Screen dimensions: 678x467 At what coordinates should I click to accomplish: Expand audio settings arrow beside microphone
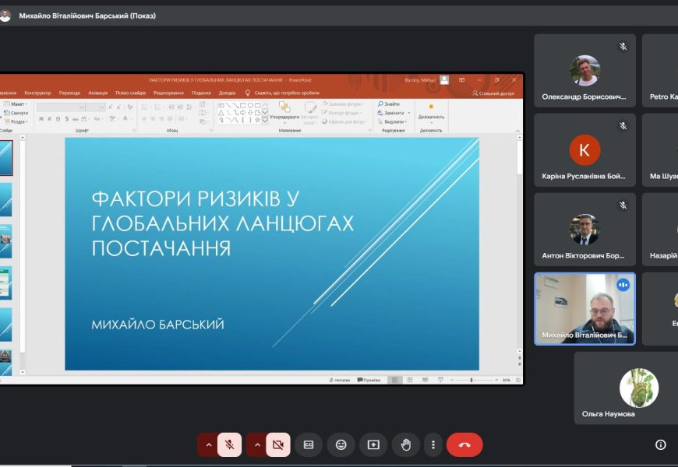click(208, 444)
